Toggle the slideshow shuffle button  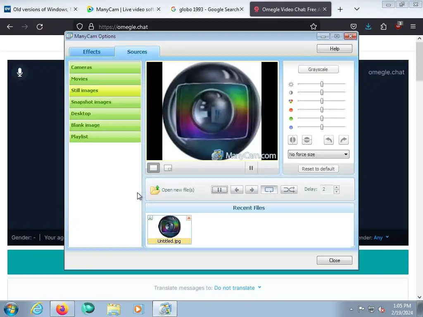coord(289,190)
